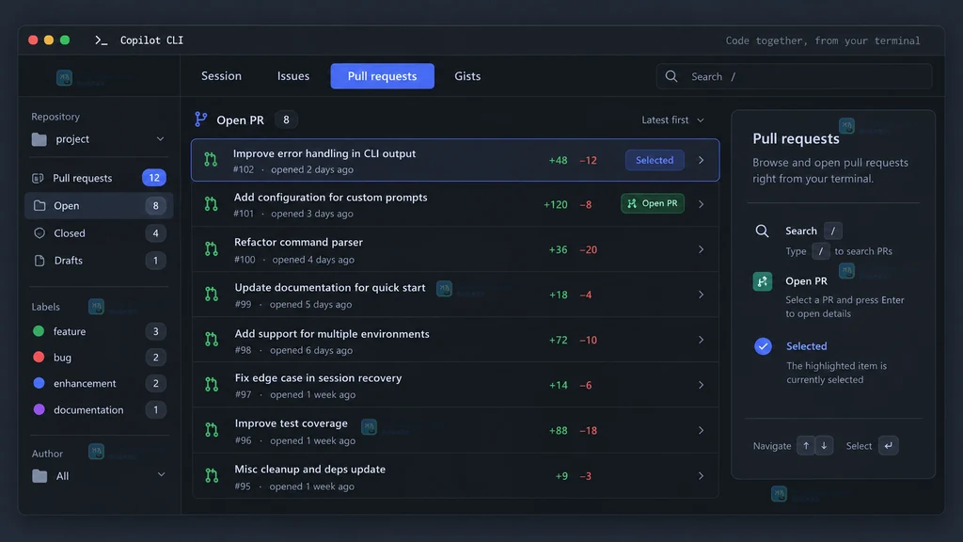
Task: Expand Update documentation row chevron
Action: 701,295
